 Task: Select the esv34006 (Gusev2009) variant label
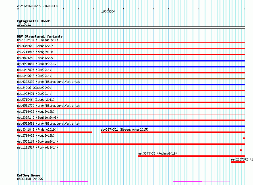click(x=34, y=88)
